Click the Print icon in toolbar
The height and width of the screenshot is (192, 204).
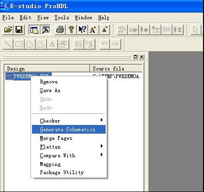(x=60, y=29)
